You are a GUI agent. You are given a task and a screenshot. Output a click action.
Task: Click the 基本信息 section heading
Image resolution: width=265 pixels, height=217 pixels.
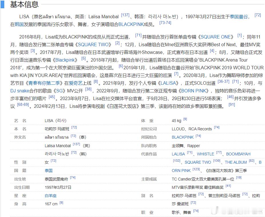[24, 4]
